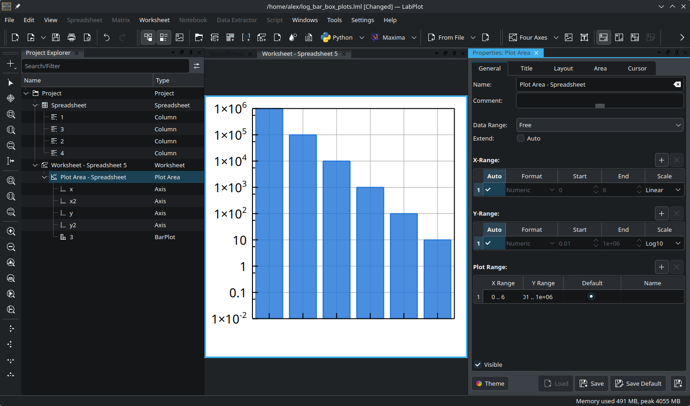Select the crosshair tool in left sidebar
This screenshot has height=406, width=690.
coord(11,98)
